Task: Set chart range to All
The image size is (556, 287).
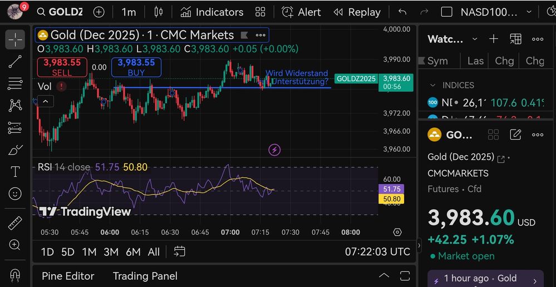Action: pyautogui.click(x=154, y=252)
